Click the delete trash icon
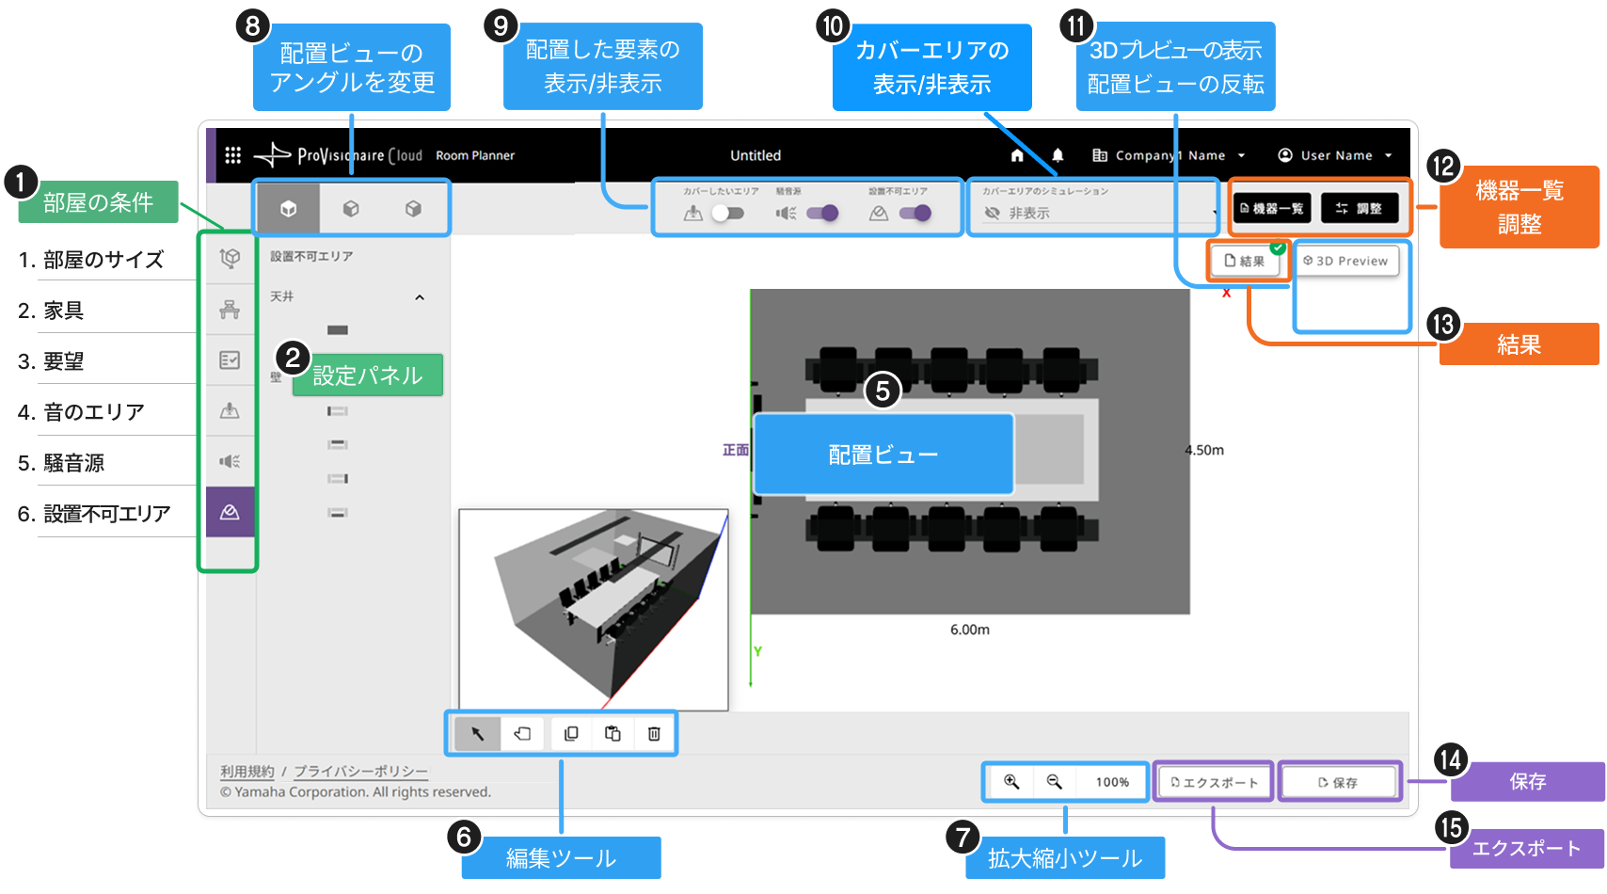The image size is (1607, 894). point(654,734)
